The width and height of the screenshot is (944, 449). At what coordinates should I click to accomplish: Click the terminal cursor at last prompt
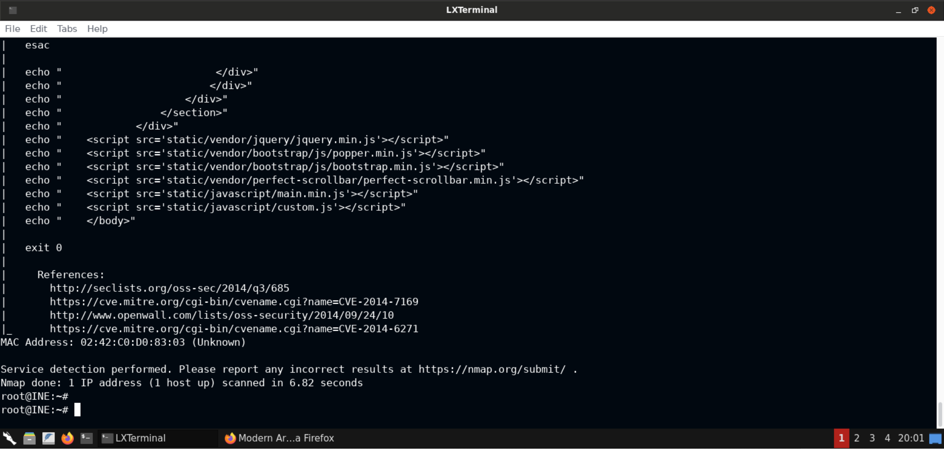point(77,410)
